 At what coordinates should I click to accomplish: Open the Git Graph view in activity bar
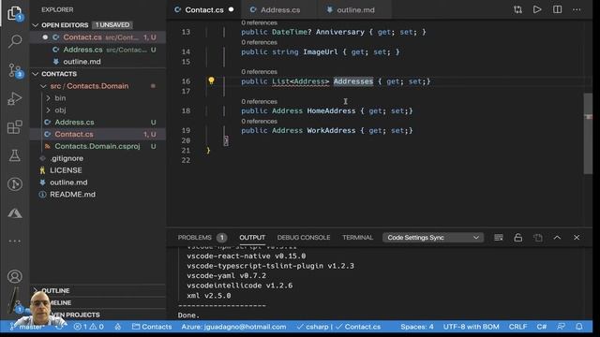(15, 184)
